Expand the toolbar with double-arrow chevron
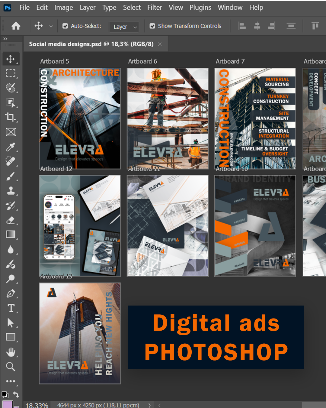Viewport: 326px width, 408px height. pyautogui.click(x=5, y=39)
